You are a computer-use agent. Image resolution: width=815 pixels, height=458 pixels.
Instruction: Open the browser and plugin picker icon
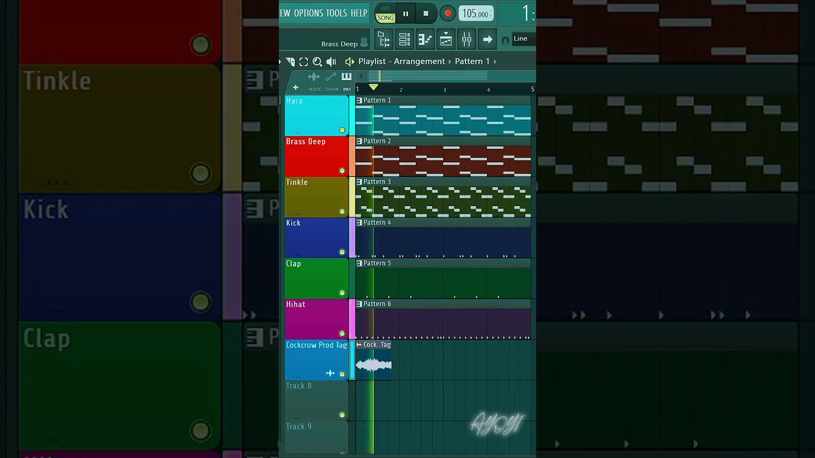pos(384,39)
